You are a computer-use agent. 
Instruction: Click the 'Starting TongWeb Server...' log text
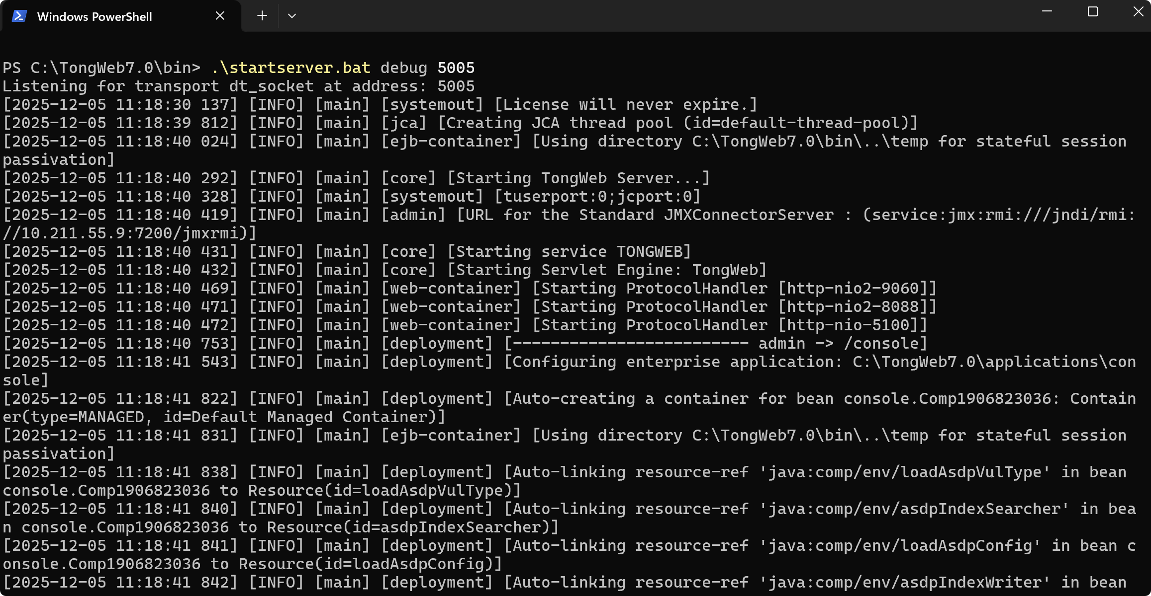(578, 178)
